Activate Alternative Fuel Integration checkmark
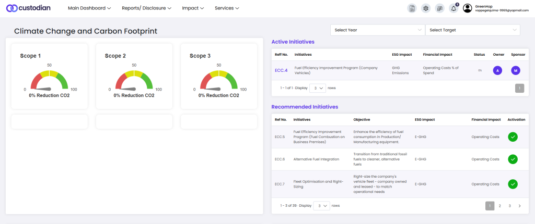Screen dimensions: 535x224 (x=513, y=159)
